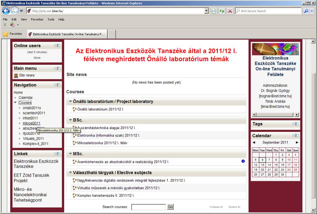Click into the AVG Secure Search box
Viewport: 317px width, 214px height.
(268, 11)
